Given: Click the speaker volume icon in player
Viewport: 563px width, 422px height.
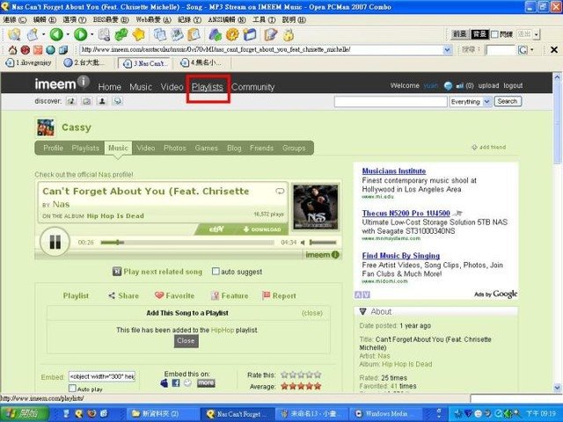Looking at the screenshot, I should (303, 243).
